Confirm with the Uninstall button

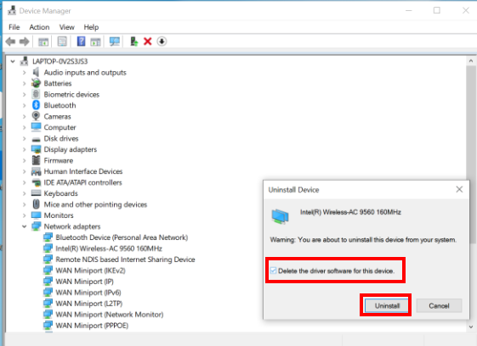point(387,305)
